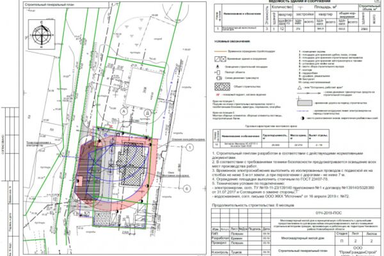Click the 'ГИП' row label
Screen dimensions: 384x256
click(x=215, y=234)
